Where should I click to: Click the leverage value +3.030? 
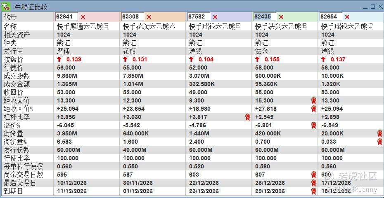coord(132,117)
